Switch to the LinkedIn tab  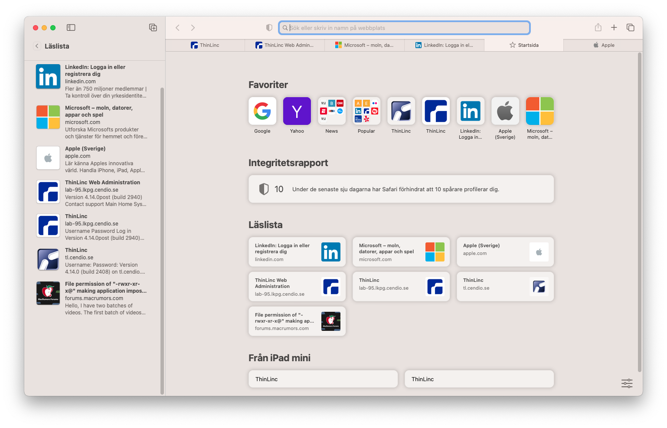click(x=444, y=45)
